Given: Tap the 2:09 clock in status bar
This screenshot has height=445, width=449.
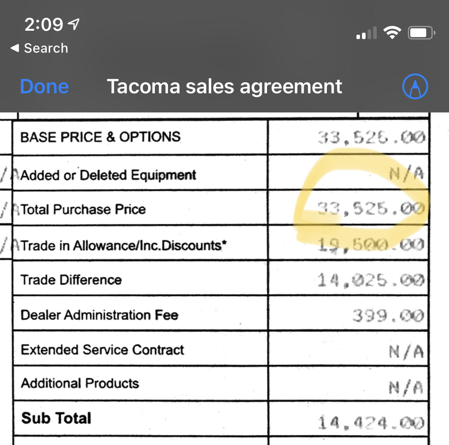Looking at the screenshot, I should (44, 24).
